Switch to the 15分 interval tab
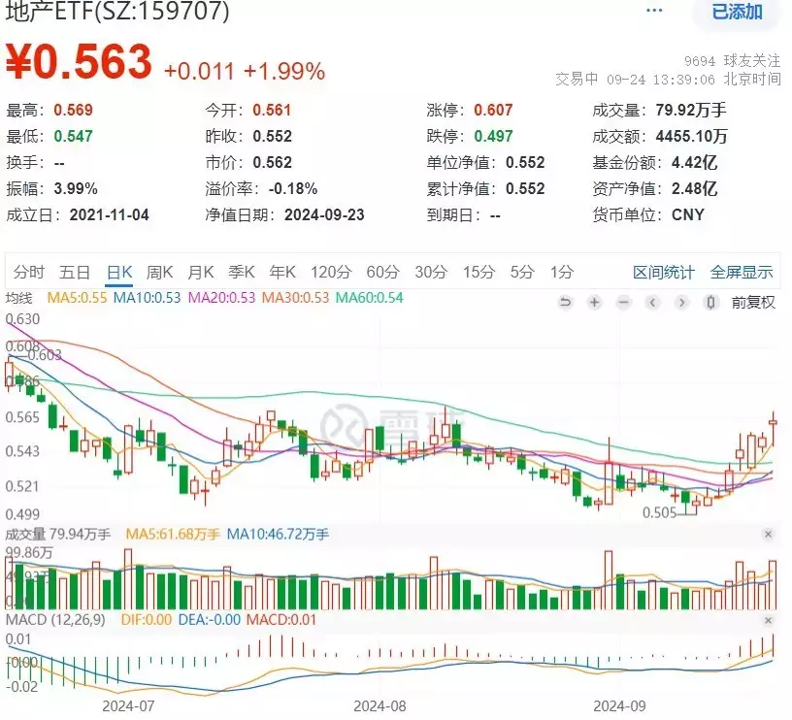This screenshot has width=792, height=720. 478,272
